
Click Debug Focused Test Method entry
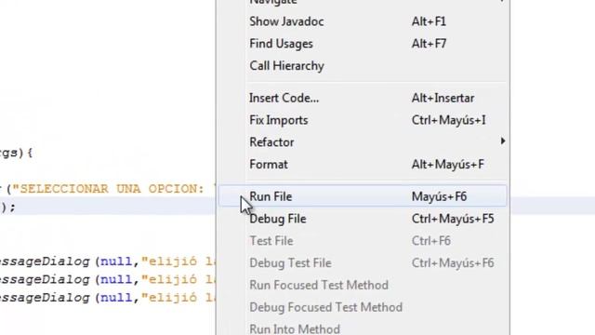363,307
